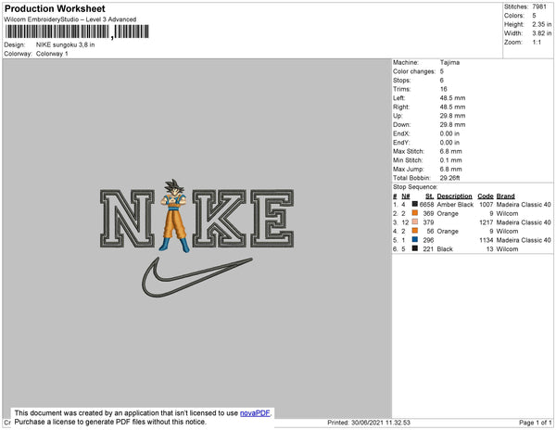Click the 'EndY:' label
Image resolution: width=556 pixels, height=430 pixels.
[x=401, y=142]
